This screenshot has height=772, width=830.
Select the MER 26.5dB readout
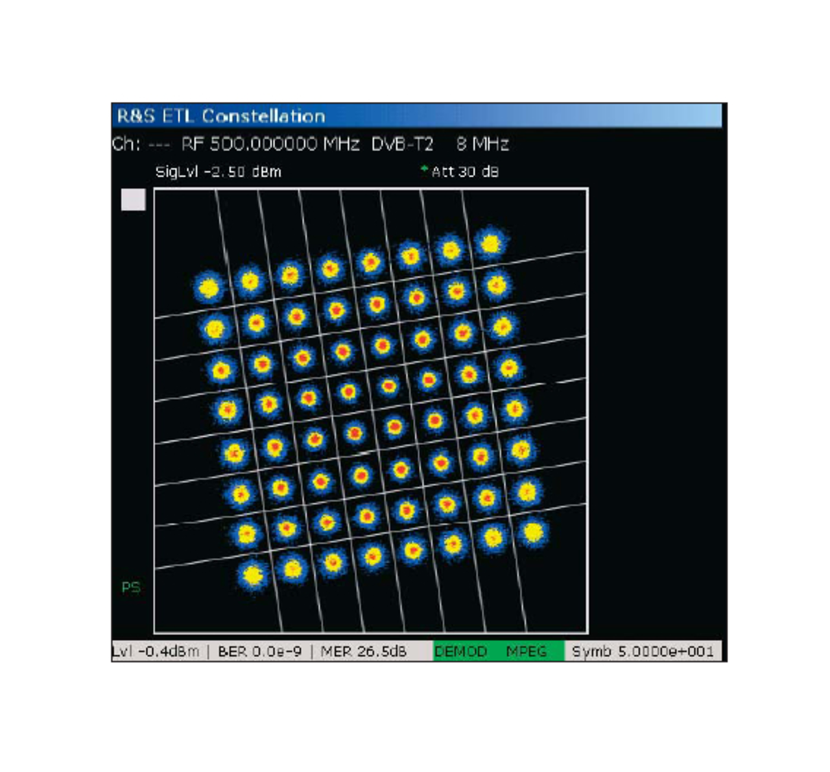364,651
